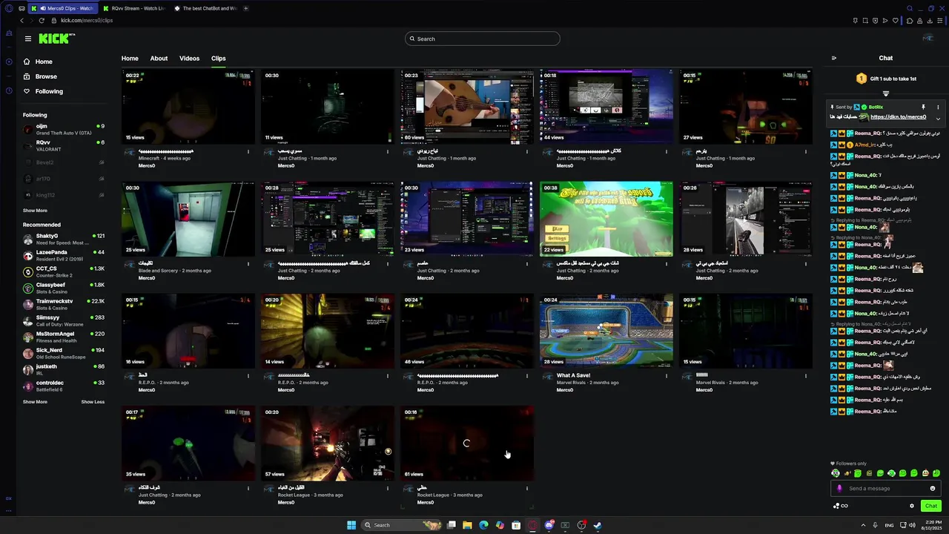Open options menu for Minecraft clip
This screenshot has height=534, width=949.
click(x=248, y=151)
